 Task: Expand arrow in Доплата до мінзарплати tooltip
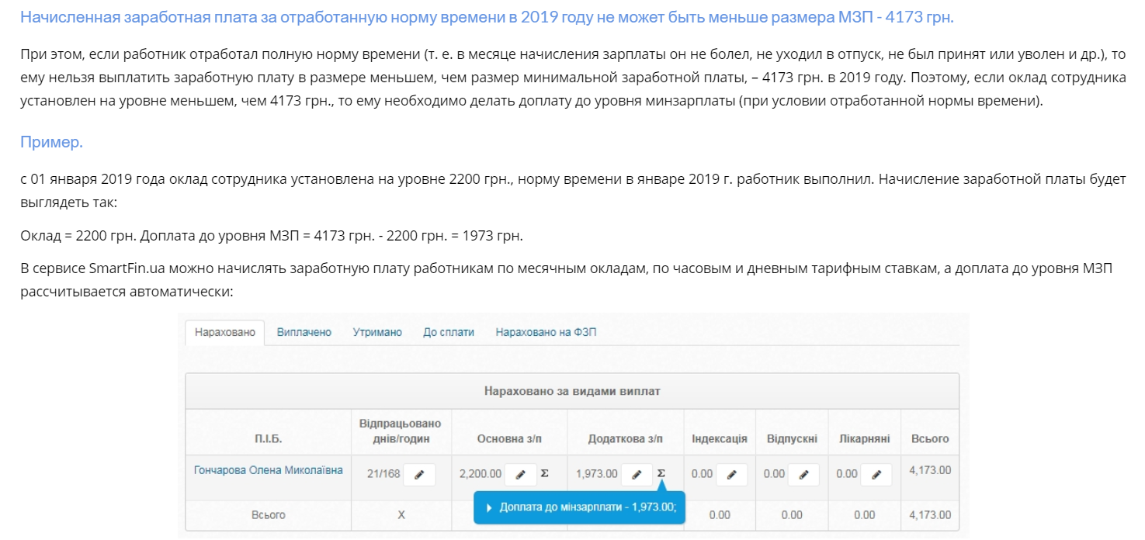click(x=489, y=507)
